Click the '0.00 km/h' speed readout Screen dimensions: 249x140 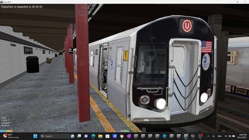click(6, 123)
